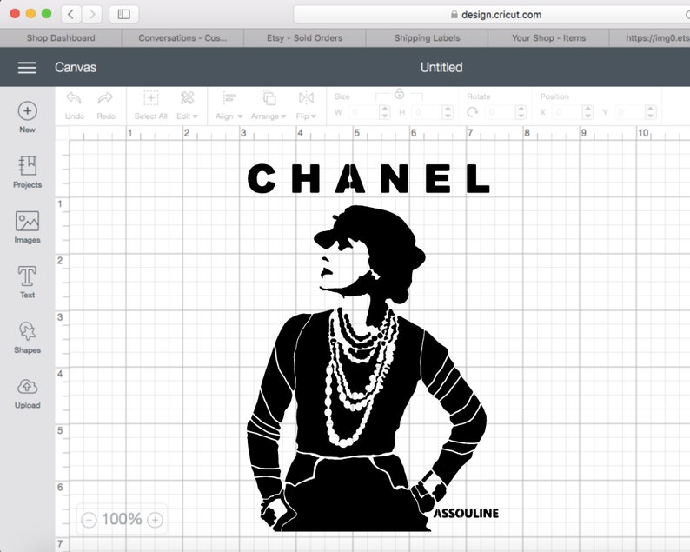
Task: Click the Undo arrow
Action: click(74, 98)
